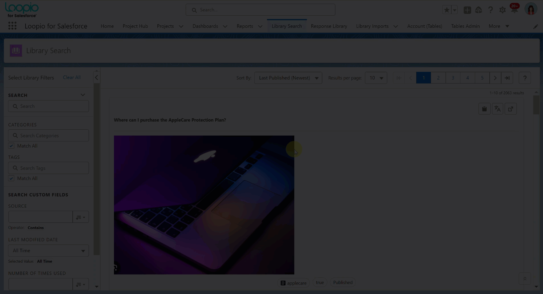Click the Published status pill
This screenshot has width=543, height=294.
tap(343, 282)
